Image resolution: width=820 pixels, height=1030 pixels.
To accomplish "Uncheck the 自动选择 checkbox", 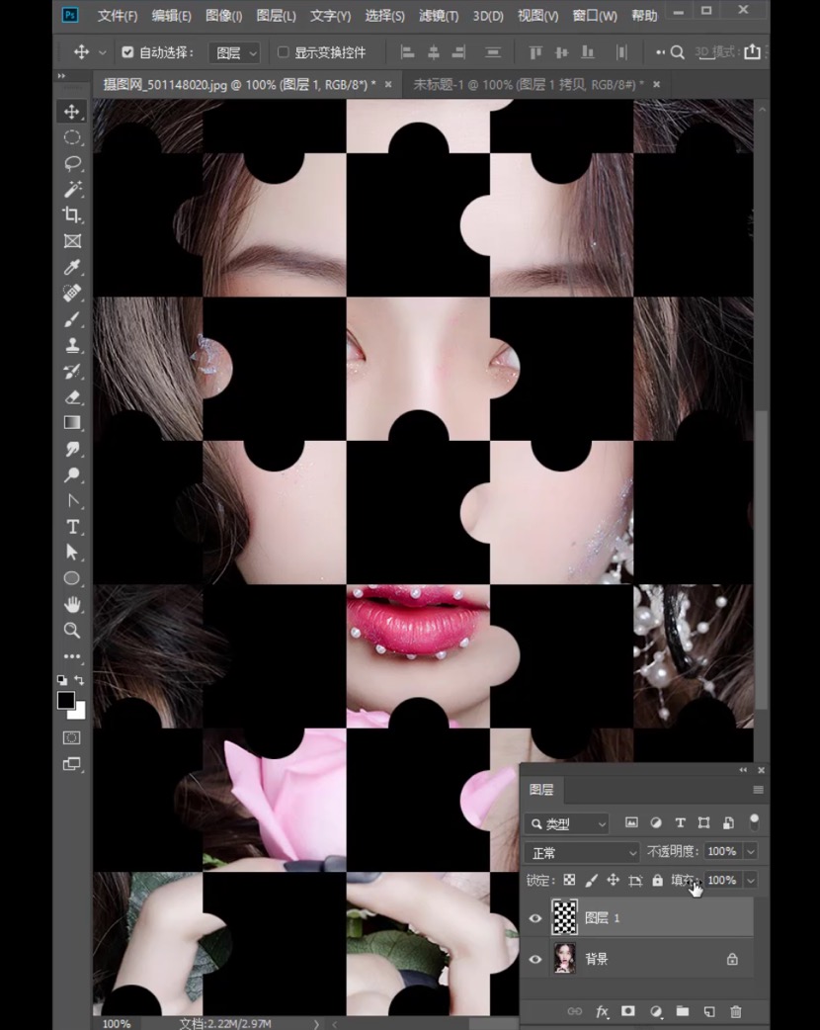I will tap(127, 52).
